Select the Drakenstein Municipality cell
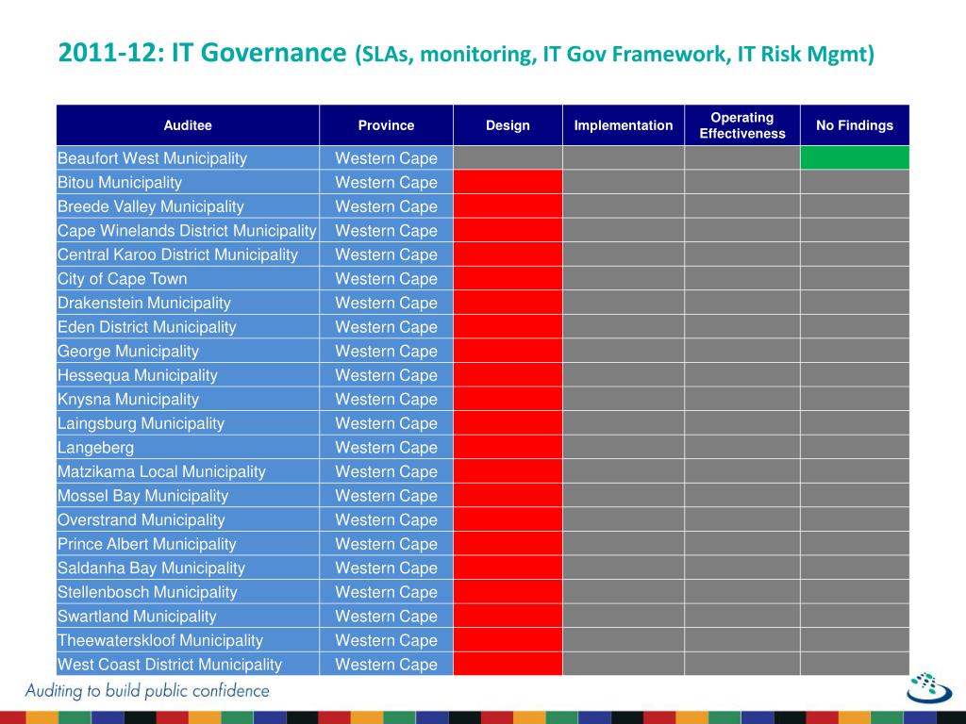This screenshot has height=724, width=966. coord(188,303)
